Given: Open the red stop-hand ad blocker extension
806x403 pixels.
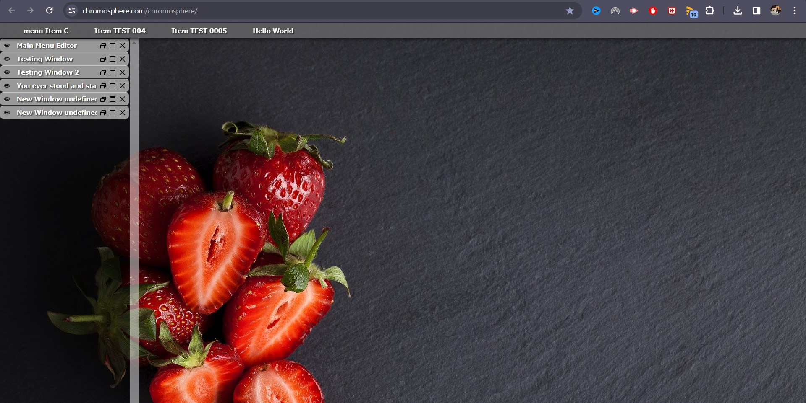Looking at the screenshot, I should click(653, 10).
